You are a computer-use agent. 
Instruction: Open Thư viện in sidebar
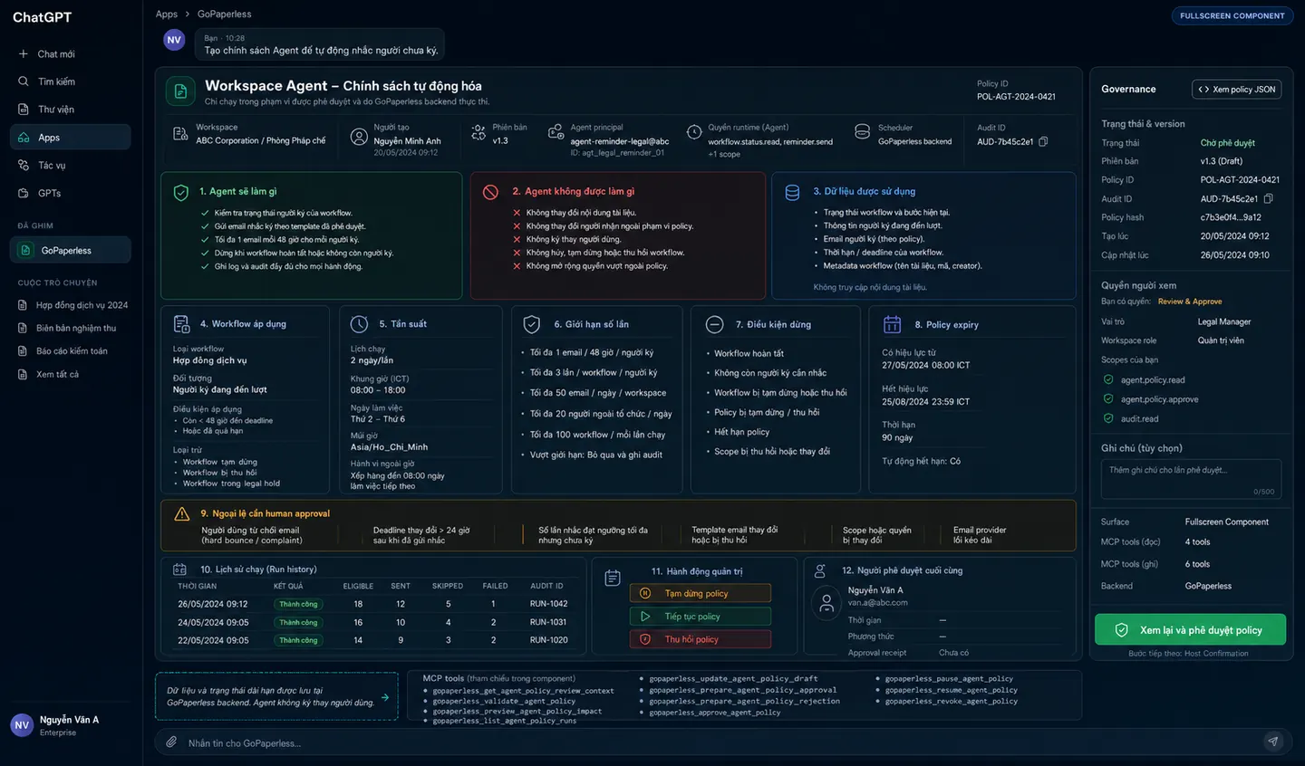[70, 110]
